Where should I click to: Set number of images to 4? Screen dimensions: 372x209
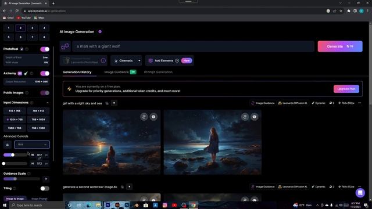point(44,28)
